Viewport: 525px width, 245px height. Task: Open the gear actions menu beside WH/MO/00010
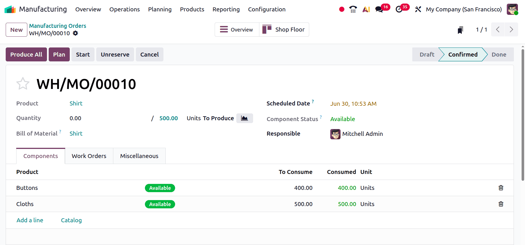[75, 33]
